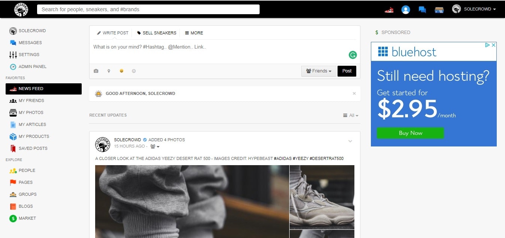Viewport: 505px width, 238px height.
Task: Click the sun icon in greeting bar
Action: pos(99,93)
